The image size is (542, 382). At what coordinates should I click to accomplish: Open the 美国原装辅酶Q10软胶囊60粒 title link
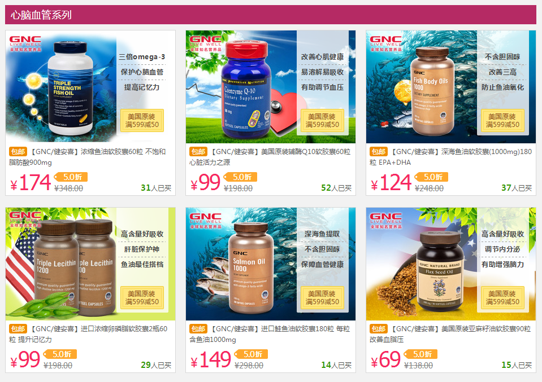270,157
